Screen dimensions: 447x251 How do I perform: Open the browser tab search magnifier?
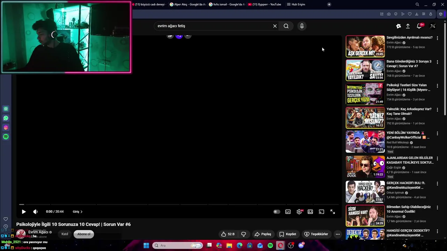417,5
